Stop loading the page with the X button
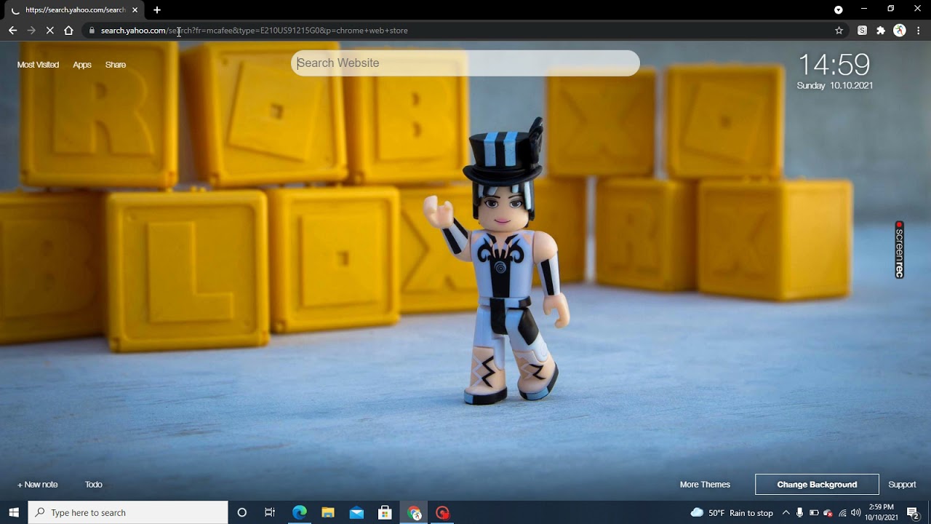The width and height of the screenshot is (931, 524). tap(49, 31)
